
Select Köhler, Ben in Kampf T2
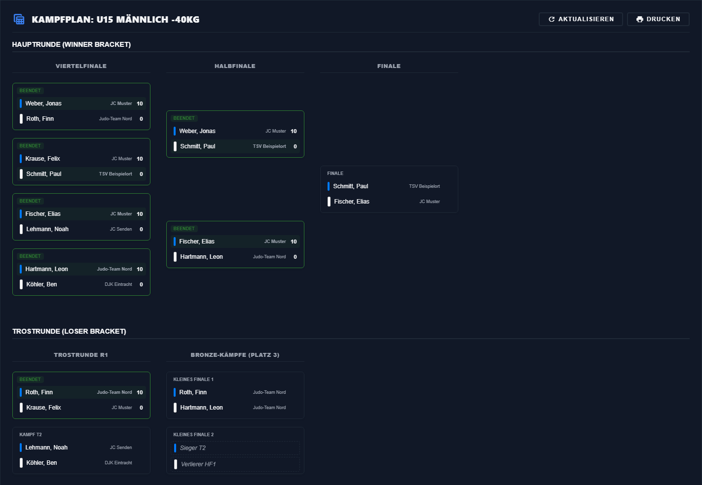click(81, 463)
